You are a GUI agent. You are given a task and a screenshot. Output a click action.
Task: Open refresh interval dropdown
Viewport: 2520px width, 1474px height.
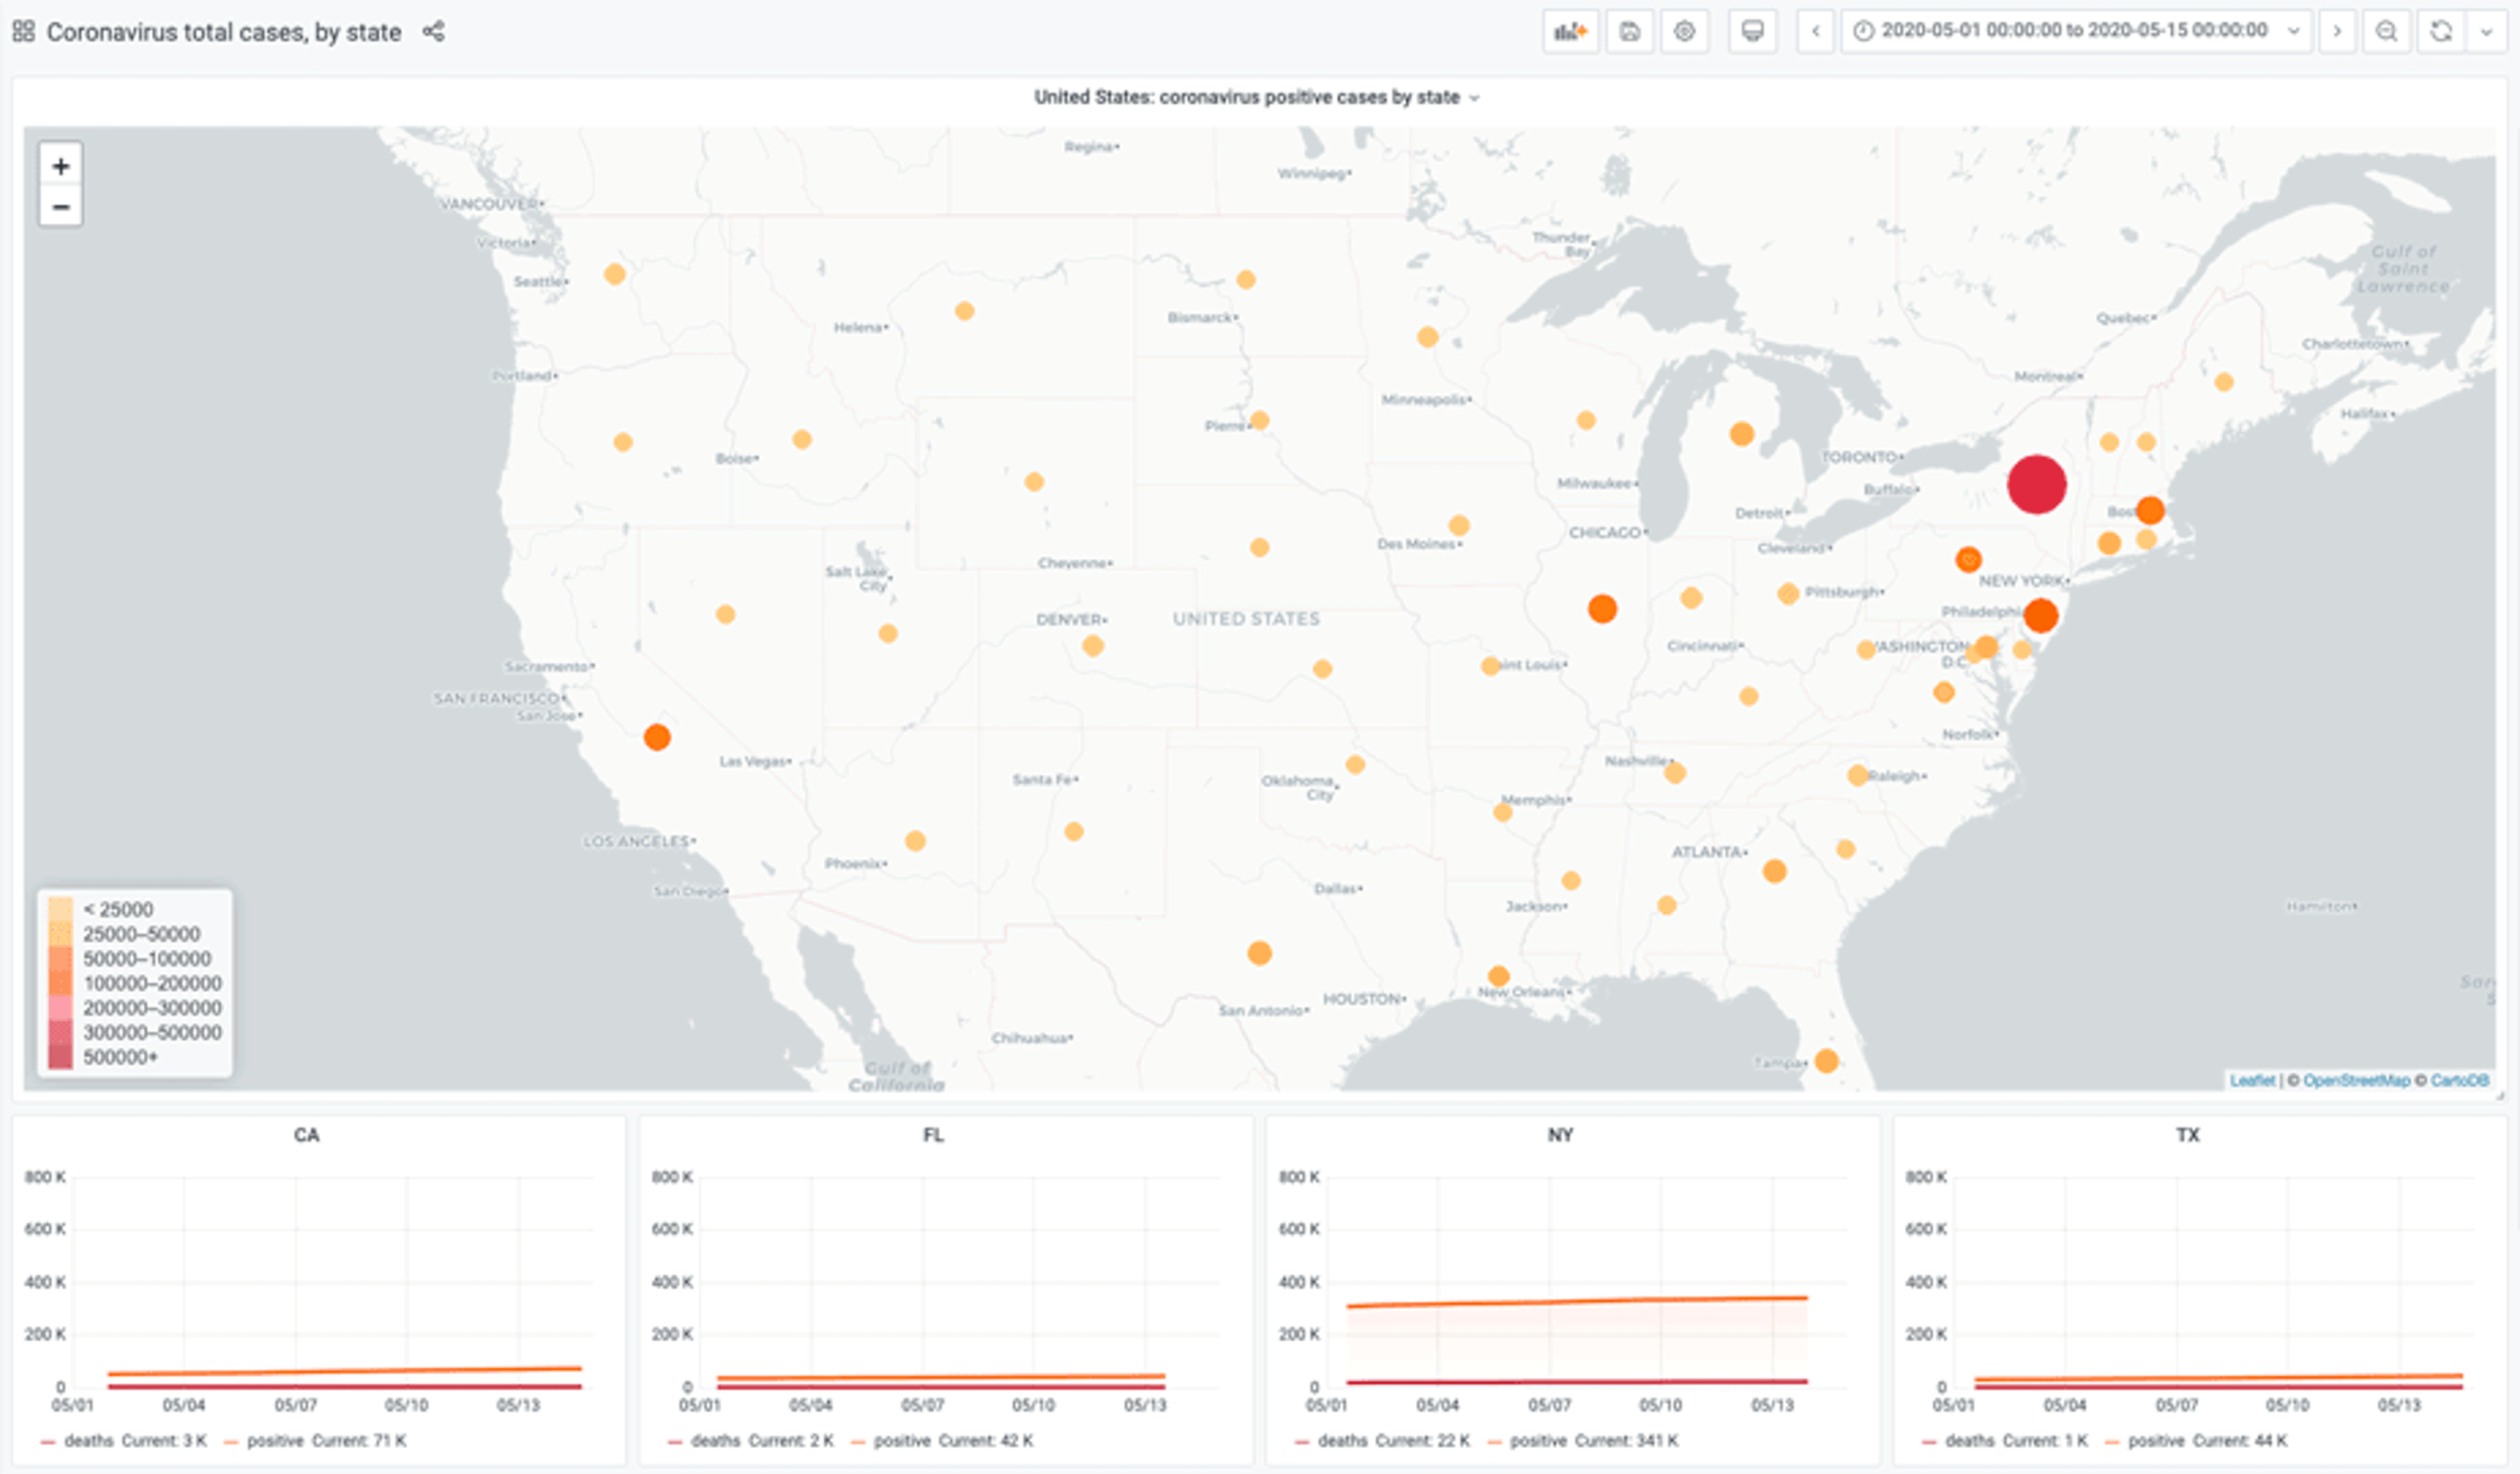coord(2486,31)
